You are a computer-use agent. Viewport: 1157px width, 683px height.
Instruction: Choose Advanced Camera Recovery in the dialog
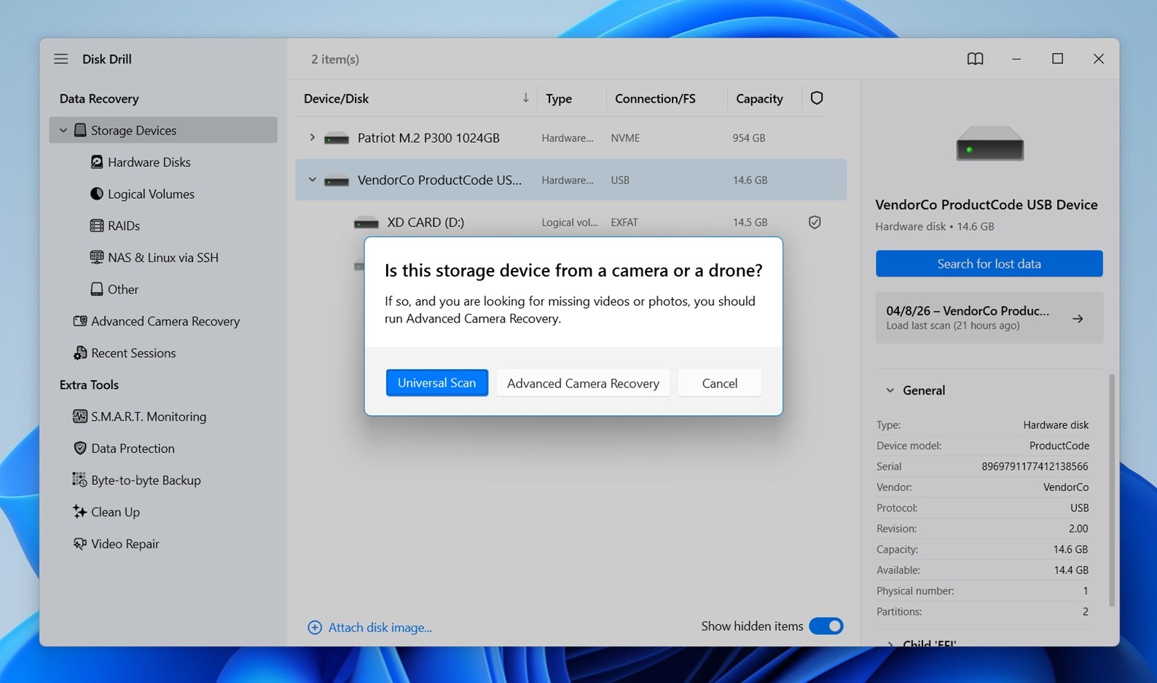(583, 383)
